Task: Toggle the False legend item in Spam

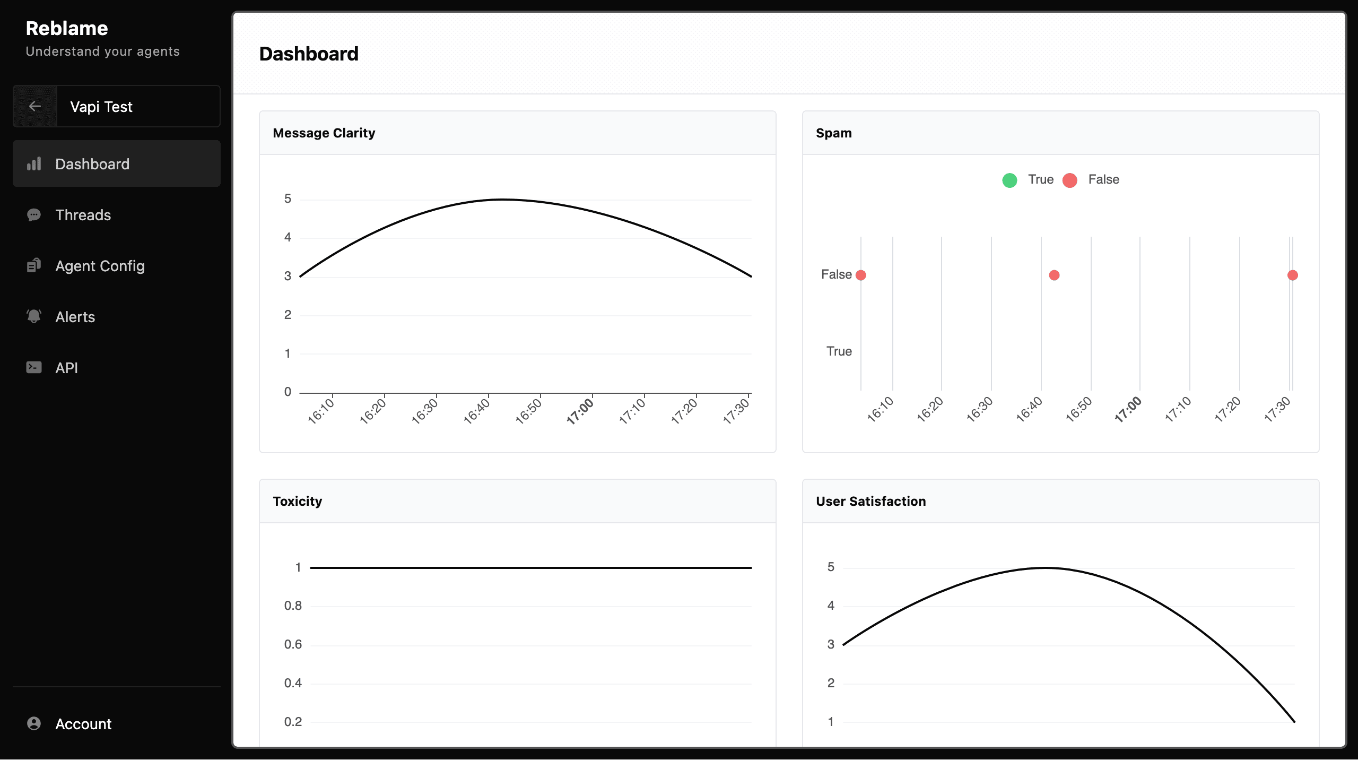Action: point(1103,179)
